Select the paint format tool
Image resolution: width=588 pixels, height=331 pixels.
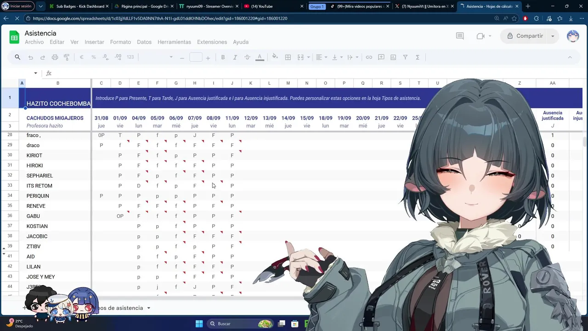[x=67, y=57]
